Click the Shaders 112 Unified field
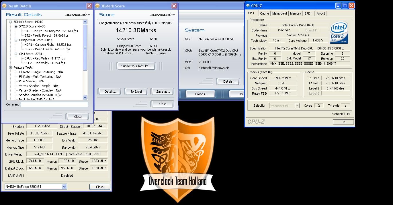The image size is (393, 205). coord(42,126)
